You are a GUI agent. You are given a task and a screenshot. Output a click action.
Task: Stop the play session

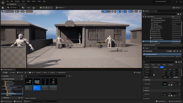(46, 8)
